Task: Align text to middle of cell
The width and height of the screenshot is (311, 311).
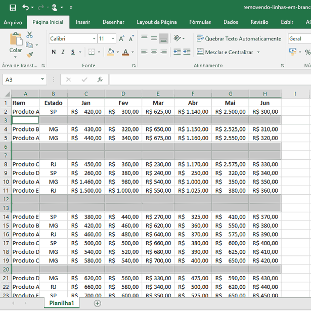Action: pyautogui.click(x=154, y=38)
